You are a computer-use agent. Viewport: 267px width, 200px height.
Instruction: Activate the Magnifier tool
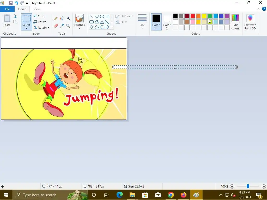point(68,26)
